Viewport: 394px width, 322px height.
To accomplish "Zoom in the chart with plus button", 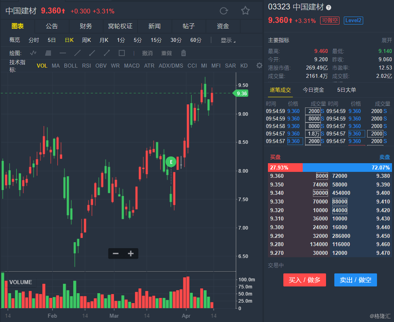I will 131,254.
